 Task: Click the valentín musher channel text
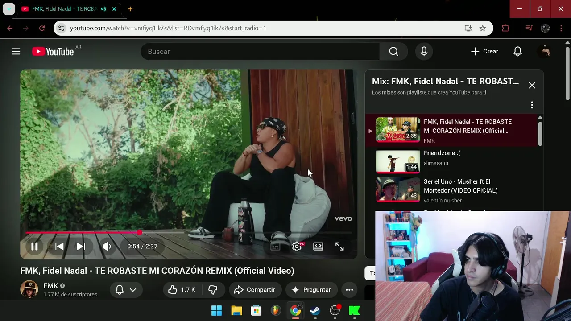point(443,201)
